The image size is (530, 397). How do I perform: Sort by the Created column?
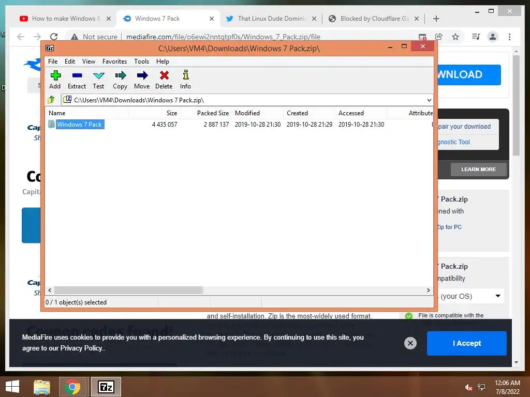[x=310, y=113]
